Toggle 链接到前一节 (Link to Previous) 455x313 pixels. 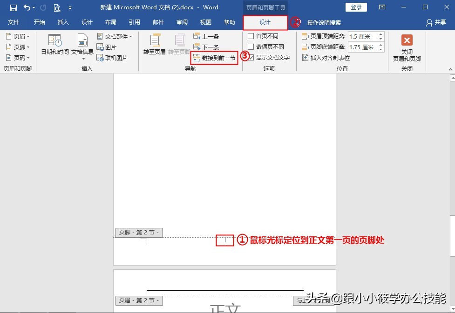point(214,58)
